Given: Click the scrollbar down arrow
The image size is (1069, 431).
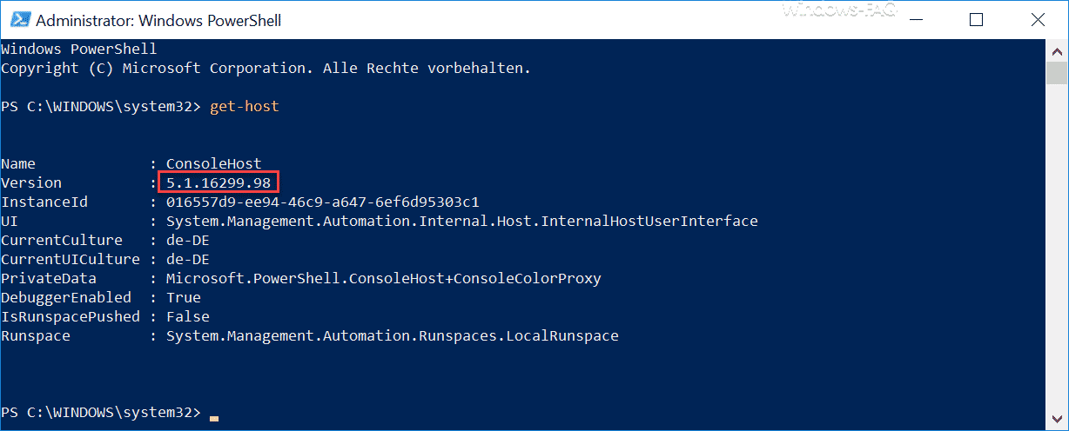Looking at the screenshot, I should tap(1057, 419).
